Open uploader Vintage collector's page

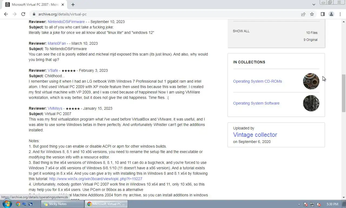coord(255,135)
